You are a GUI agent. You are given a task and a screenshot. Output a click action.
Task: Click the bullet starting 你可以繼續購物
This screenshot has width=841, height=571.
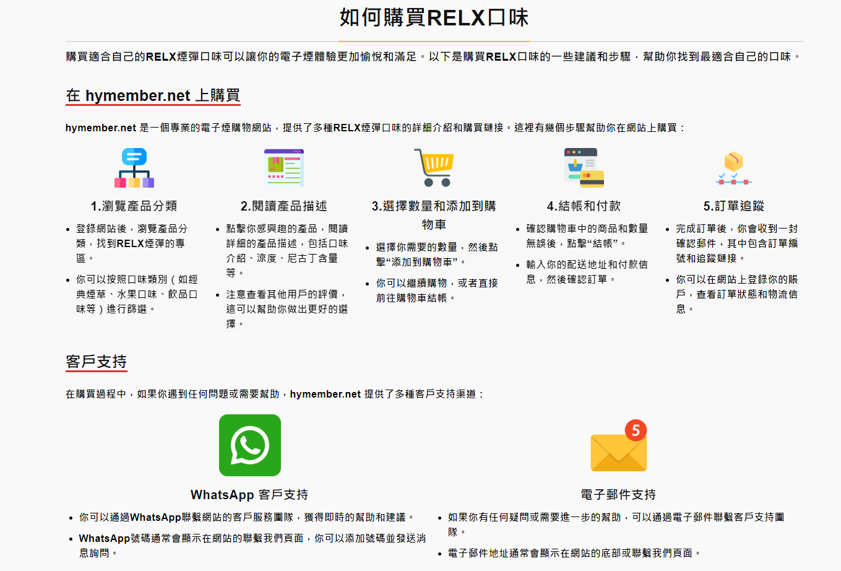(x=437, y=290)
